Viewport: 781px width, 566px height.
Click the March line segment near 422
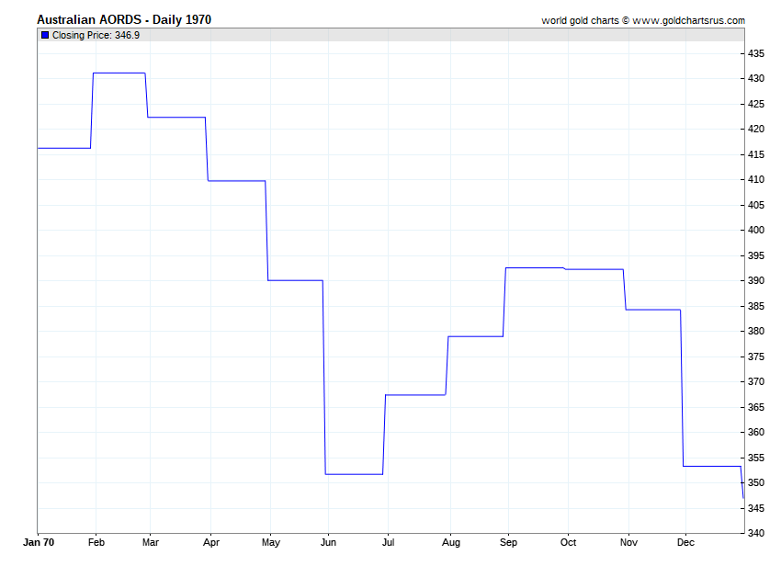(176, 117)
